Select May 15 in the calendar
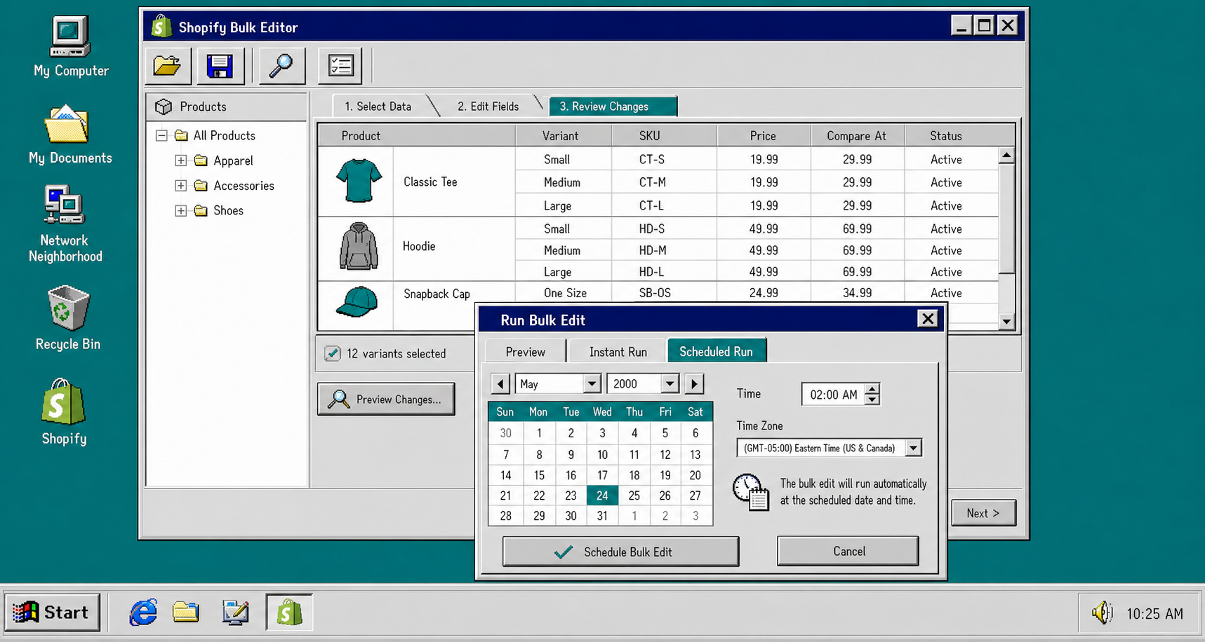The width and height of the screenshot is (1205, 642). (x=539, y=475)
